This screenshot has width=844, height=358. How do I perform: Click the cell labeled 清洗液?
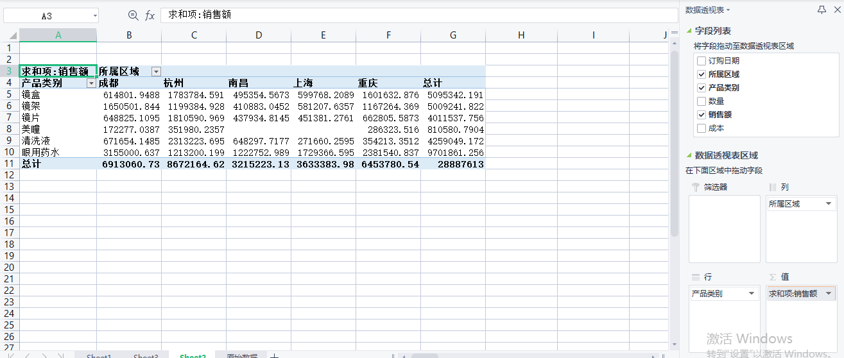tap(58, 141)
